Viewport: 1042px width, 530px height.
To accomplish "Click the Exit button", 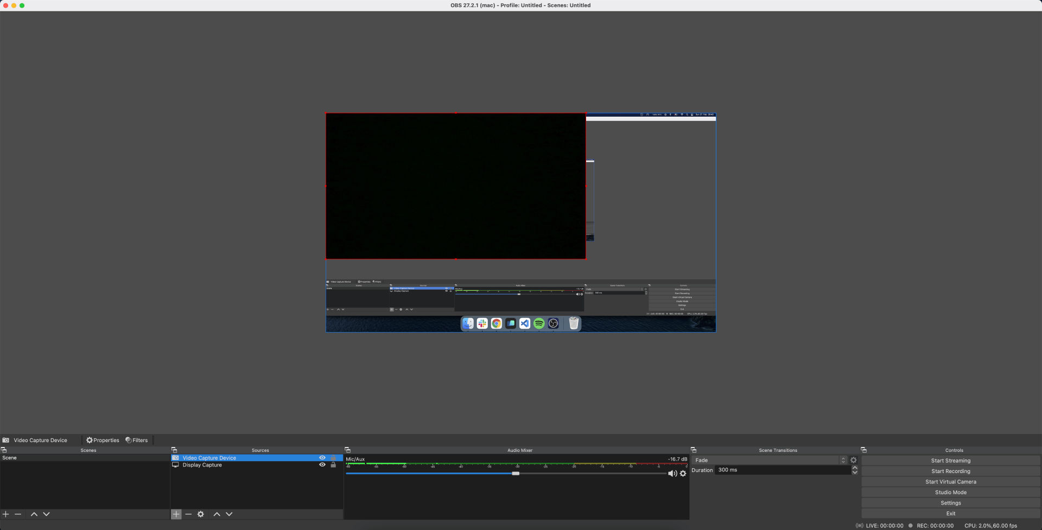I will (951, 514).
